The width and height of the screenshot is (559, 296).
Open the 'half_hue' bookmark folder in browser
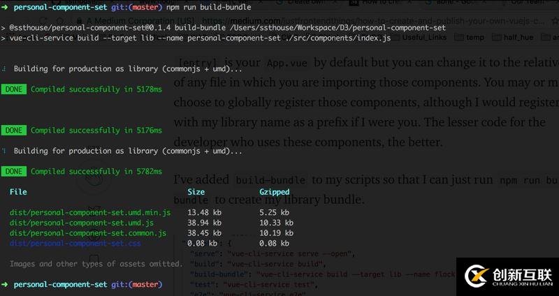tap(514, 38)
